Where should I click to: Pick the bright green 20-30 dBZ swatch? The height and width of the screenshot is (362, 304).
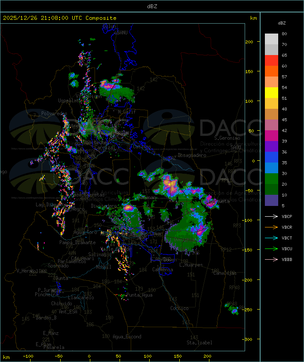coord(271,179)
